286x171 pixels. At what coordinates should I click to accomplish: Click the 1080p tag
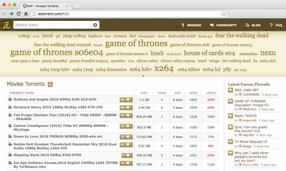pyautogui.click(x=24, y=36)
